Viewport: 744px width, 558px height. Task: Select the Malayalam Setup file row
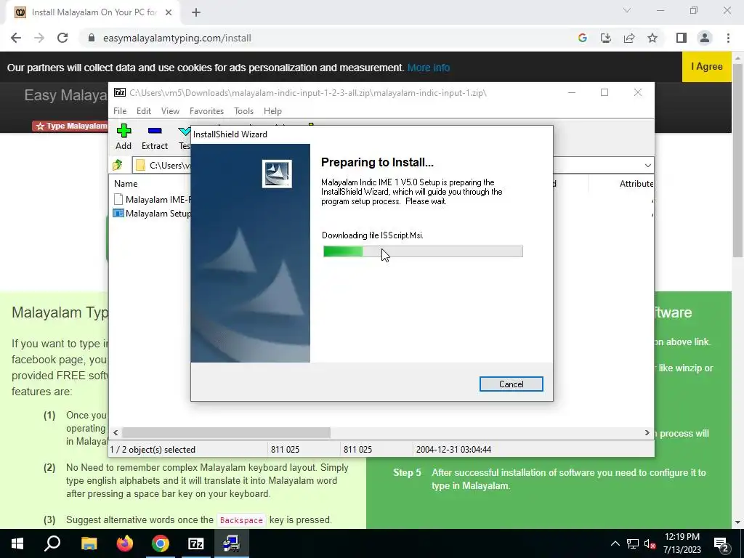[x=152, y=214]
